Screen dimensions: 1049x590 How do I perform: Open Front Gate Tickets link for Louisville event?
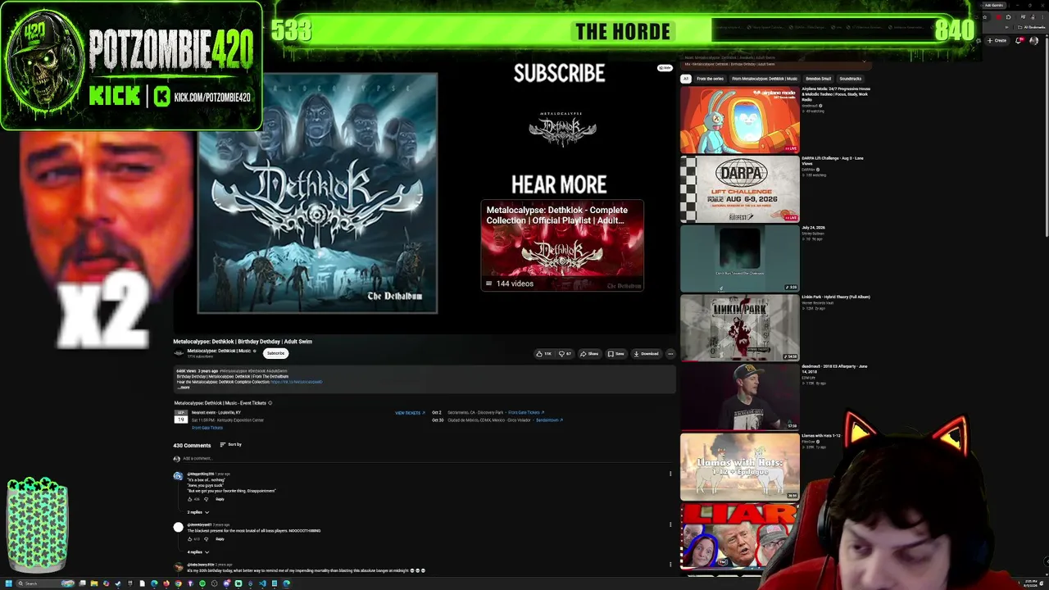click(x=207, y=428)
